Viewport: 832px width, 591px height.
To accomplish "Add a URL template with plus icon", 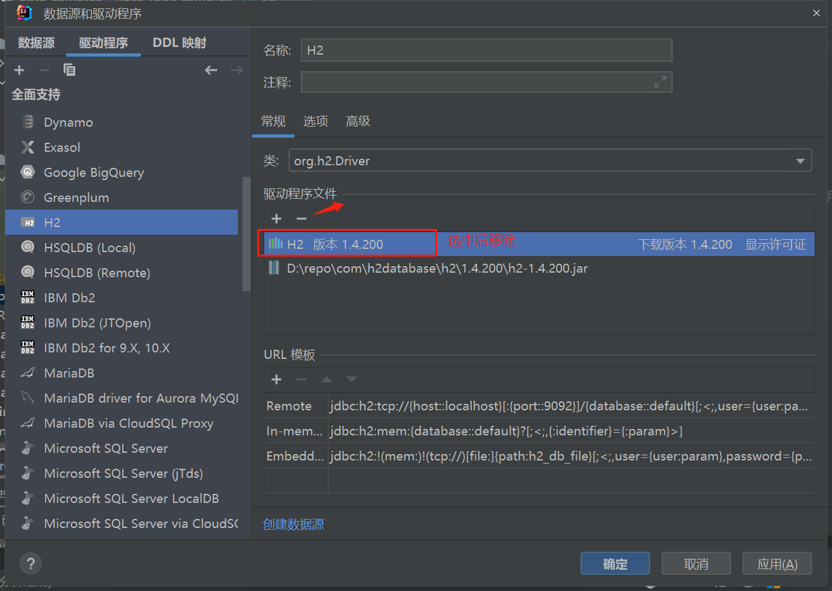I will (276, 379).
